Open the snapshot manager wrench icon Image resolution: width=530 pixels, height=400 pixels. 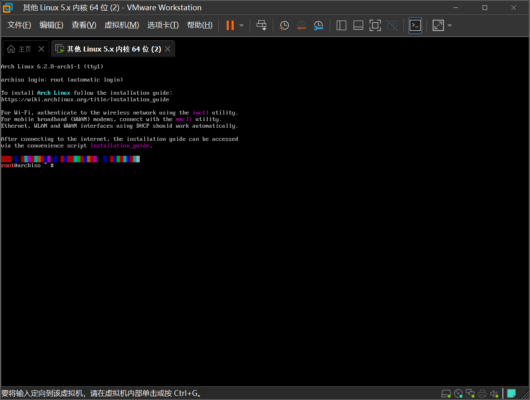click(x=318, y=26)
